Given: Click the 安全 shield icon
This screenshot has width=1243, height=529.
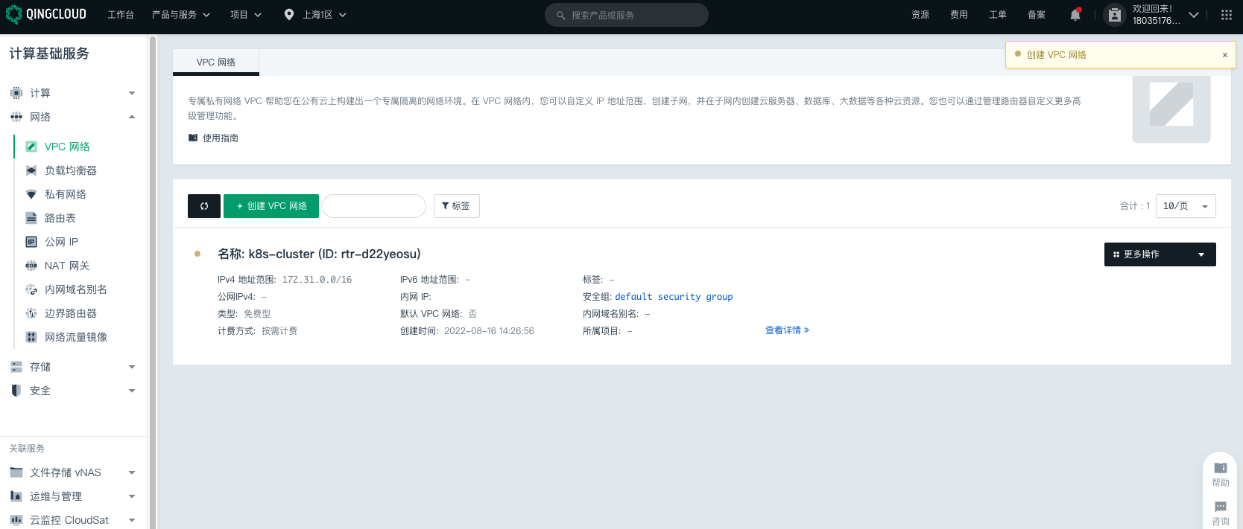Looking at the screenshot, I should (16, 391).
